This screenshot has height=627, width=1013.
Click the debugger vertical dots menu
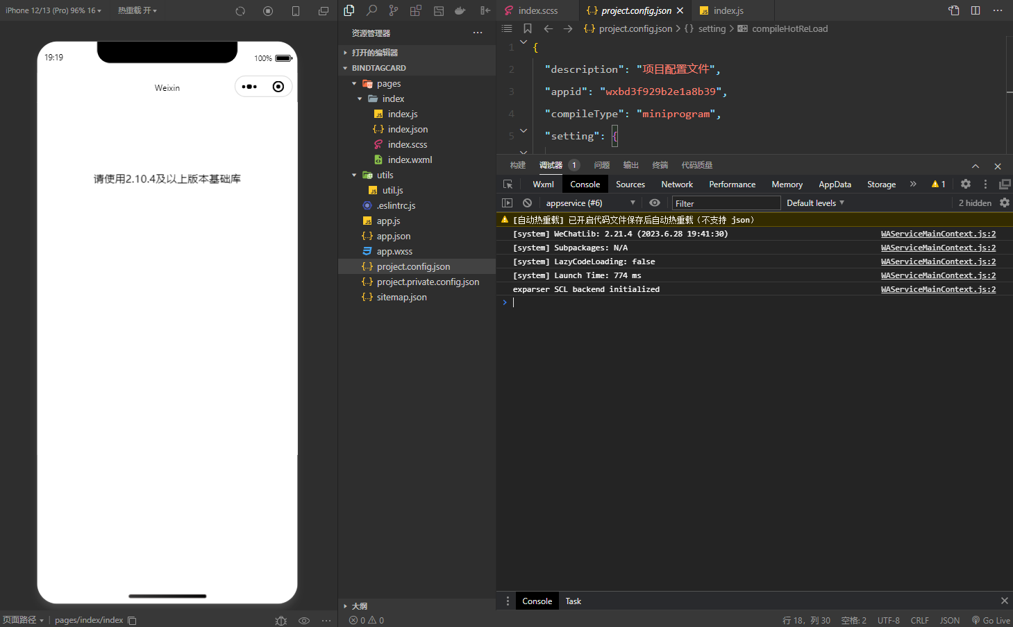[x=985, y=184]
